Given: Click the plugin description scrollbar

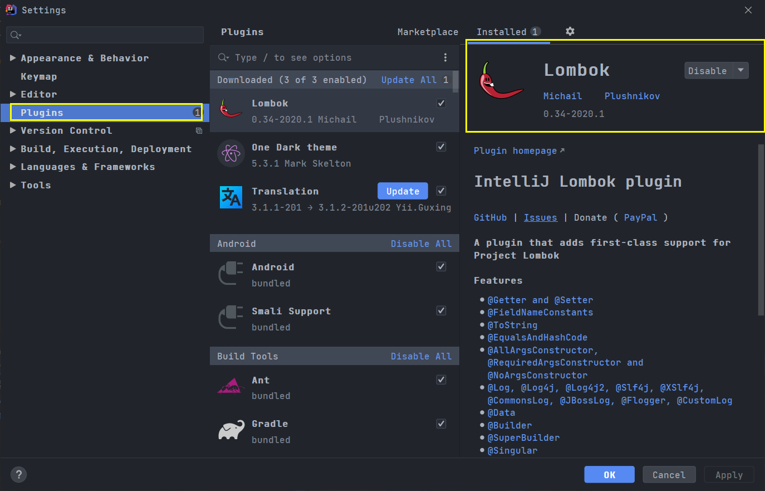Looking at the screenshot, I should [761, 230].
